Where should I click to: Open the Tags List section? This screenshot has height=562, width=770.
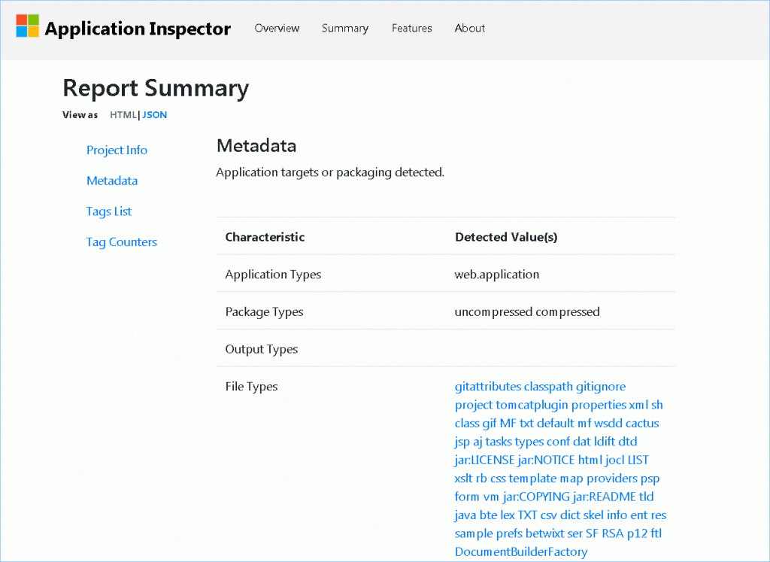point(109,212)
